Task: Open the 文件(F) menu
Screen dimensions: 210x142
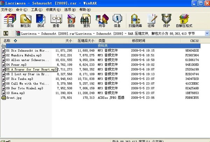Action: click(x=7, y=10)
